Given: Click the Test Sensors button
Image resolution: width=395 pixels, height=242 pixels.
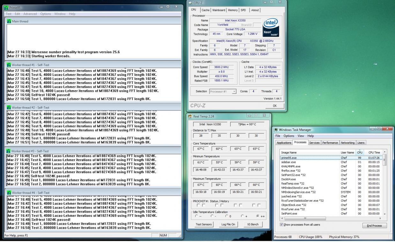Looking at the screenshot, I should (x=203, y=224).
